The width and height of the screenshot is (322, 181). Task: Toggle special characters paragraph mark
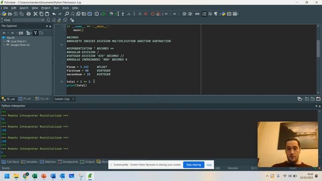(216, 14)
